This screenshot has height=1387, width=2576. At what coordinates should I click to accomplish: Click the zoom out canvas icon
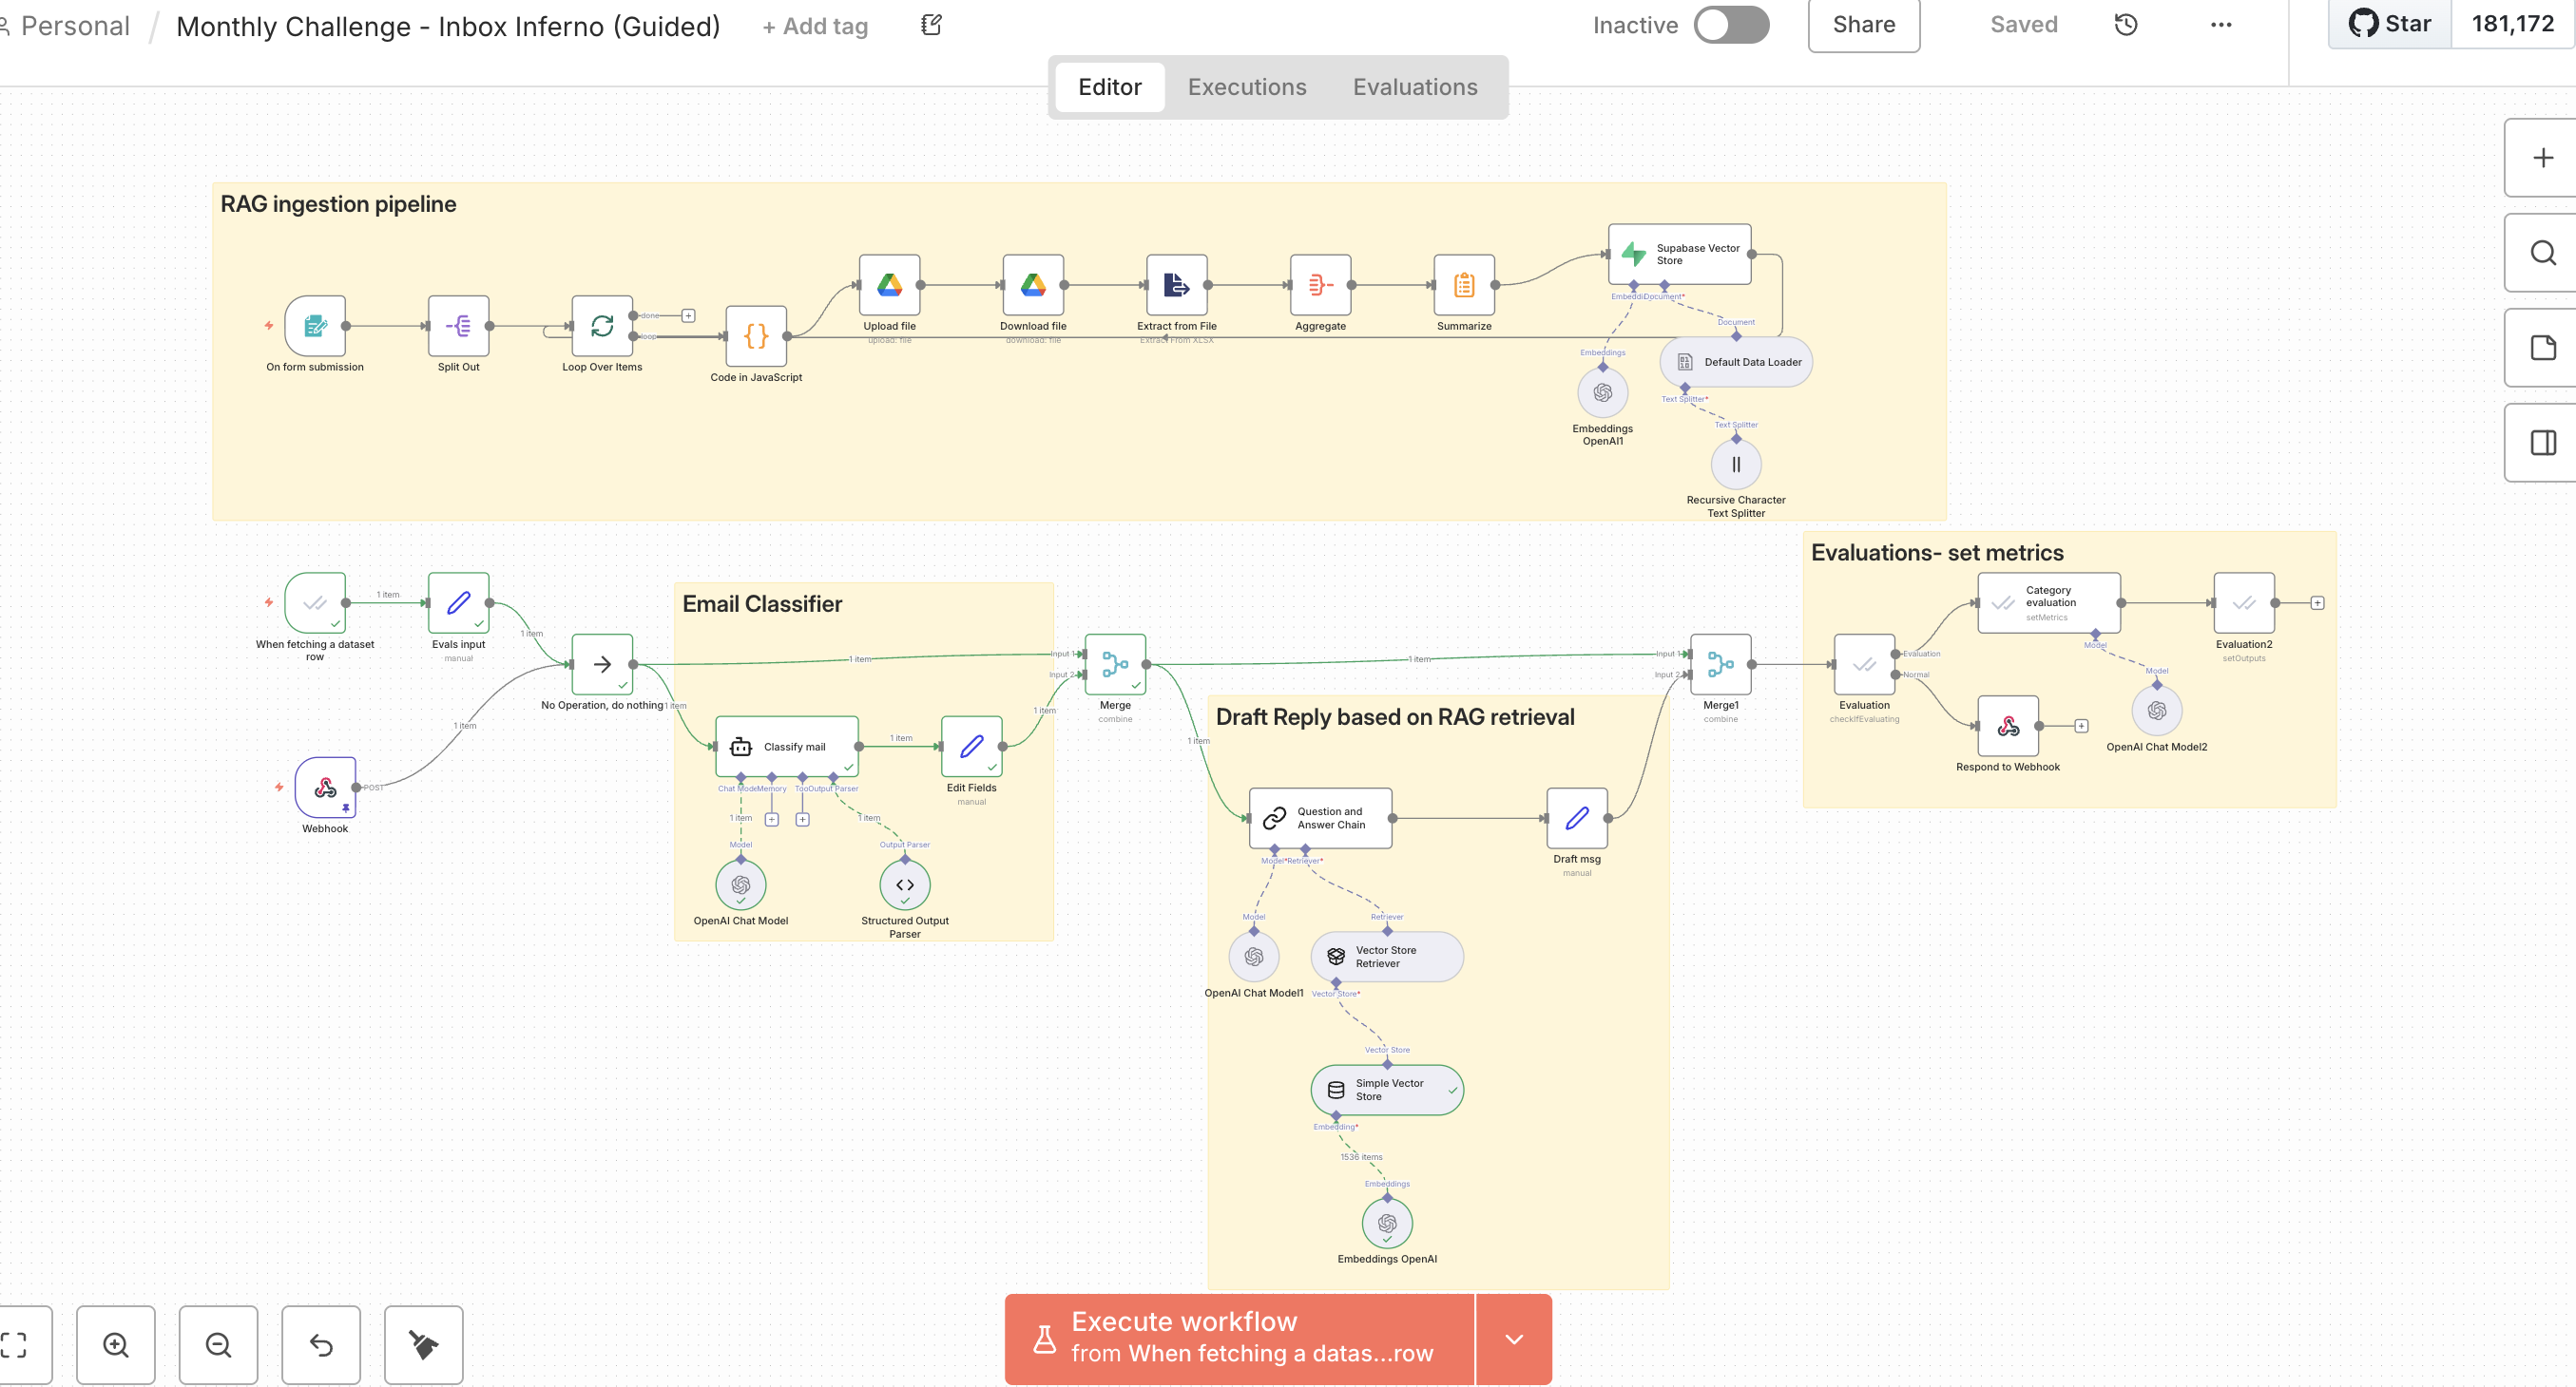click(218, 1345)
